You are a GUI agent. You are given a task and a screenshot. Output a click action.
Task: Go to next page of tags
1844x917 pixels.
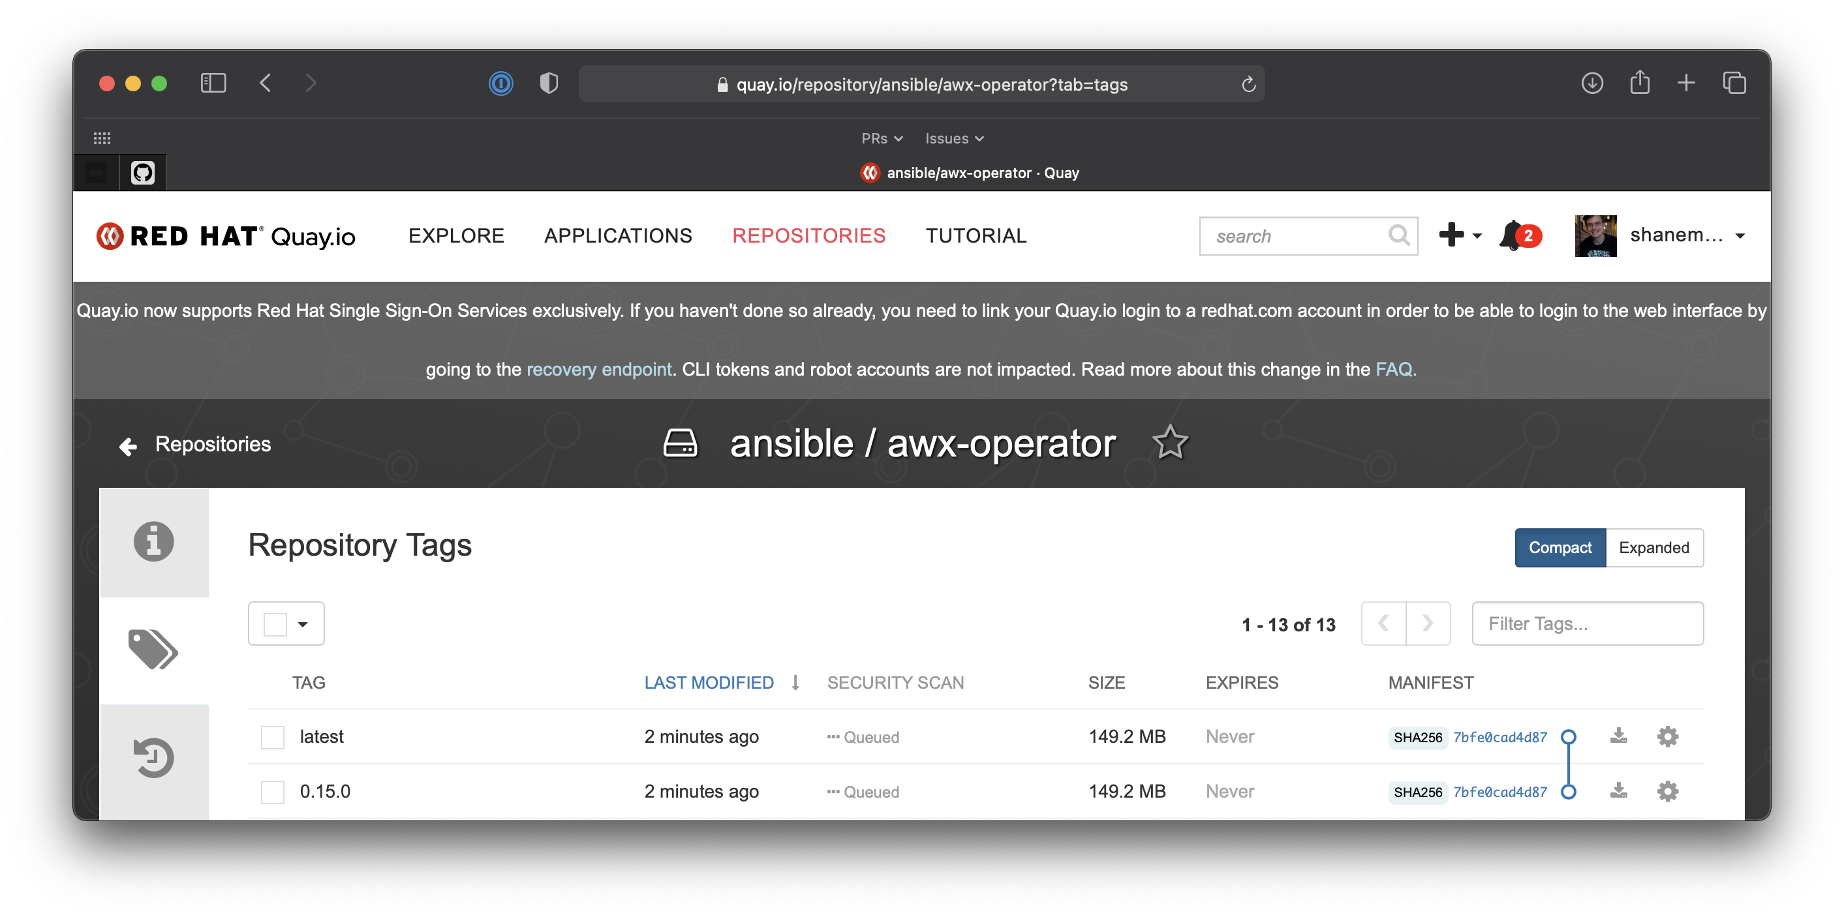click(x=1429, y=623)
